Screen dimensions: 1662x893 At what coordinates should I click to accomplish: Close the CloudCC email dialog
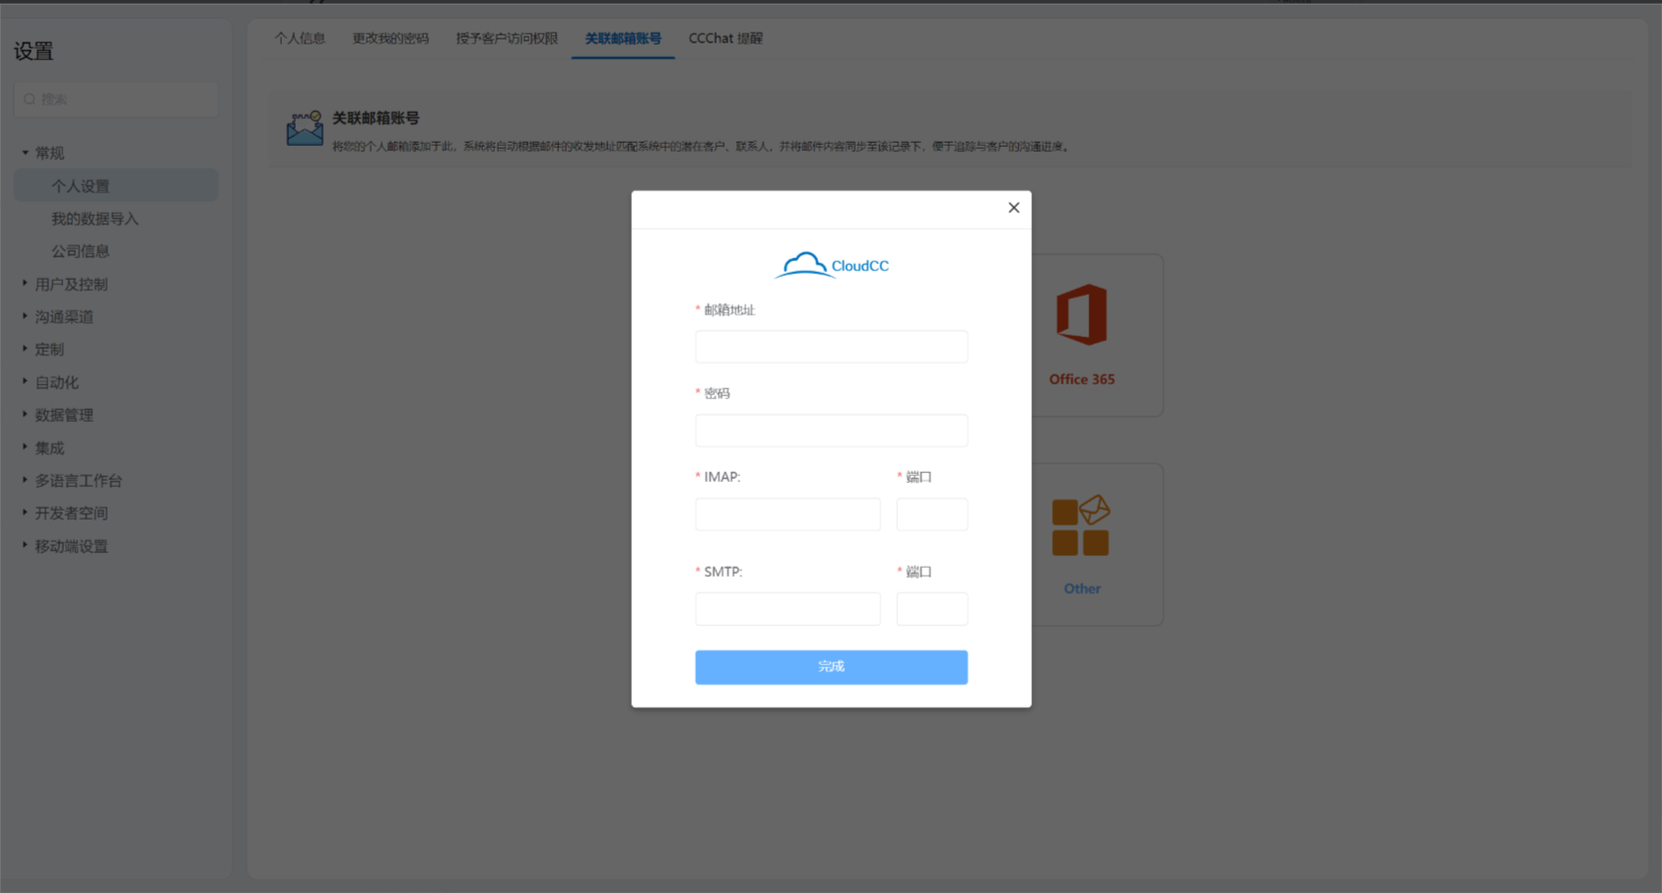coord(1013,208)
